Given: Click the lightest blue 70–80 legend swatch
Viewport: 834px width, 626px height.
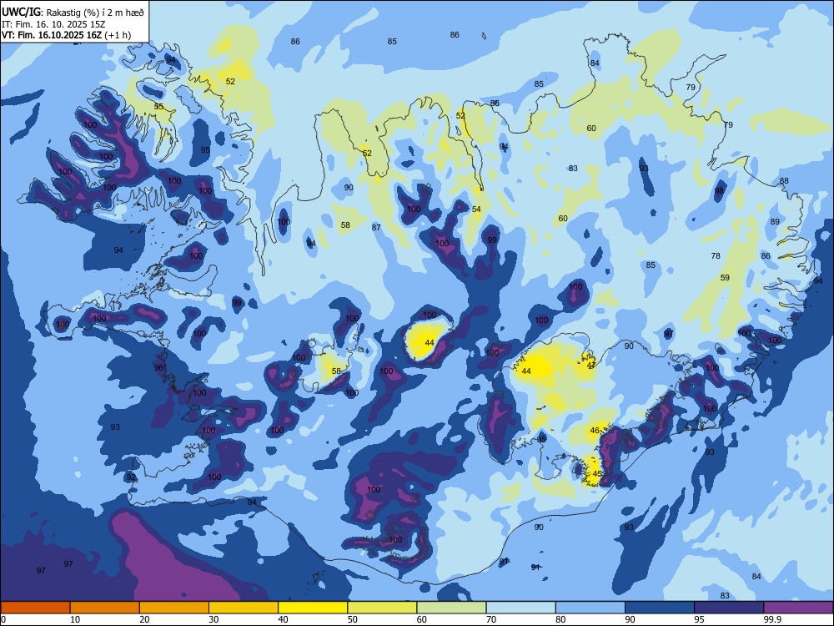Looking at the screenshot, I should pos(520,608).
